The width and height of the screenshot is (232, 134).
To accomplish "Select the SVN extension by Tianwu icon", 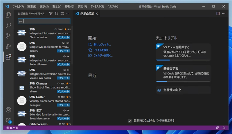I will 22,46.
